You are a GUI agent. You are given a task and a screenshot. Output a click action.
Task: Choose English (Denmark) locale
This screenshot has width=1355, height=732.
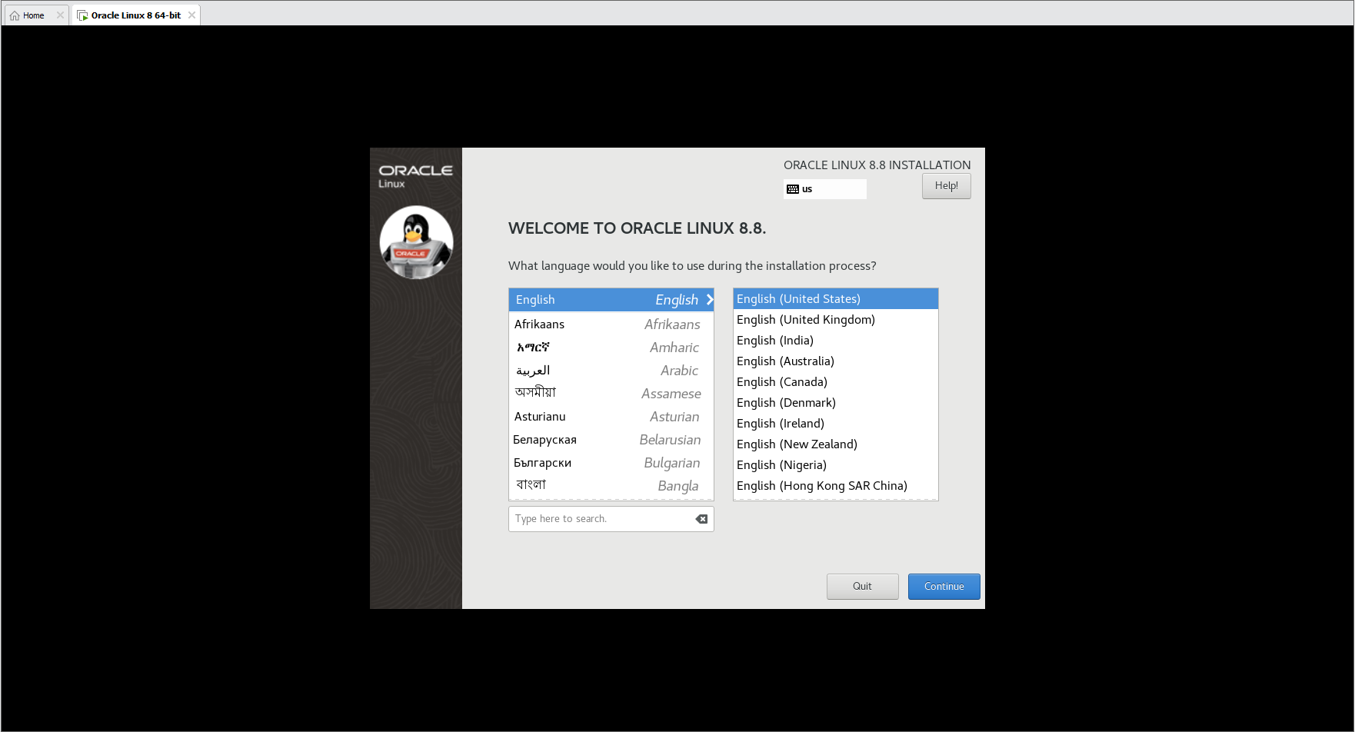(835, 403)
